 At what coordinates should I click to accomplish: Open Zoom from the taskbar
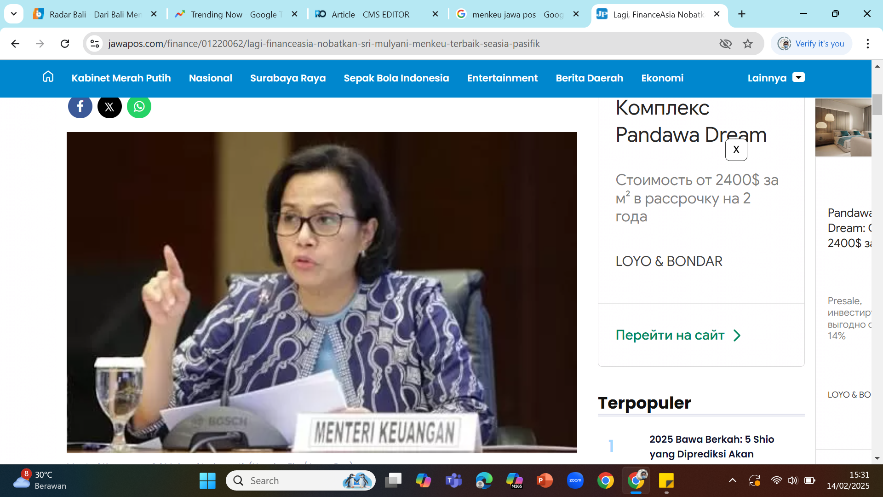tap(575, 481)
